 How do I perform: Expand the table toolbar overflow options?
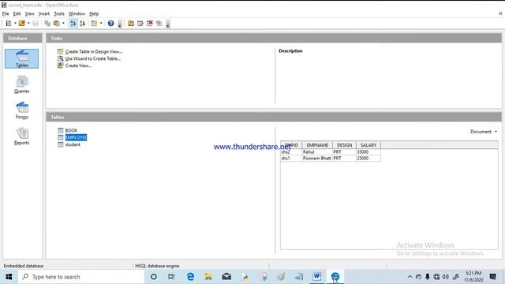coord(168,24)
